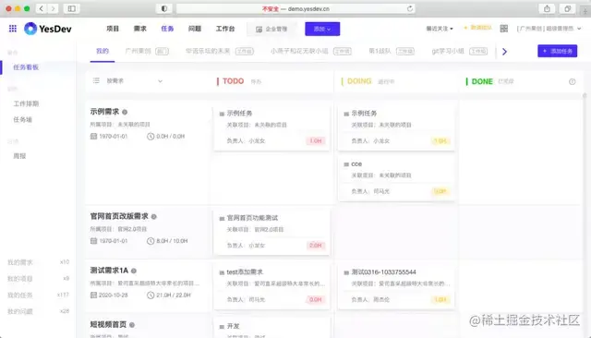The height and width of the screenshot is (338, 591).
Task: Click the 官网首页改版需求 requirement title
Action: [x=119, y=216]
